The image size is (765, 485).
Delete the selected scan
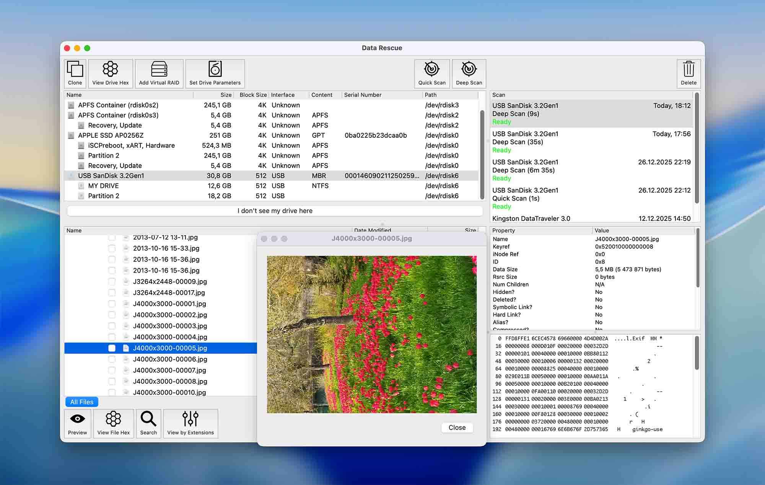tap(688, 73)
